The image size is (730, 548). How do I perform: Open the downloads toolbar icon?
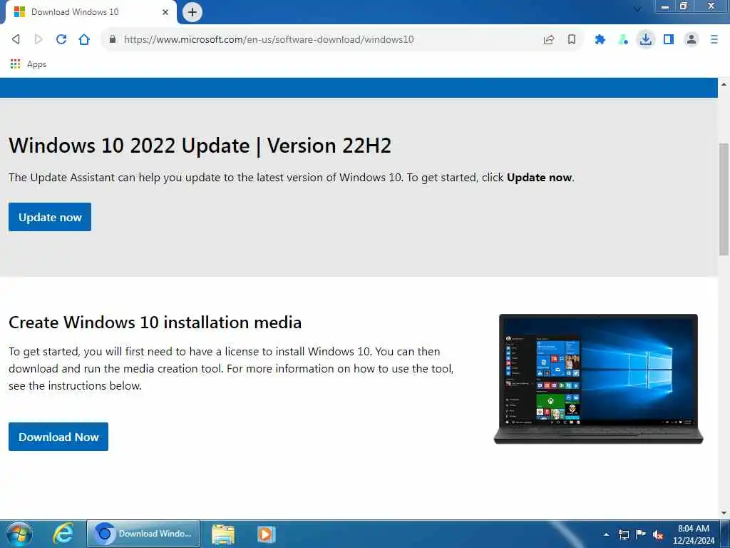[x=646, y=40]
